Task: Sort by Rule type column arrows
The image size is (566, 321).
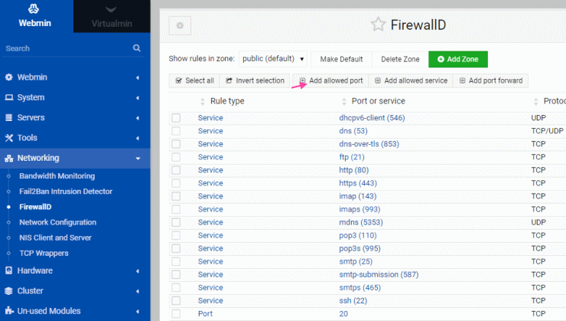Action: (202, 102)
